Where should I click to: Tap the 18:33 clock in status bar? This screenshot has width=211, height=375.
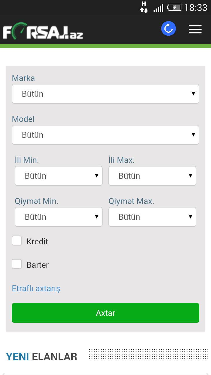196,8
